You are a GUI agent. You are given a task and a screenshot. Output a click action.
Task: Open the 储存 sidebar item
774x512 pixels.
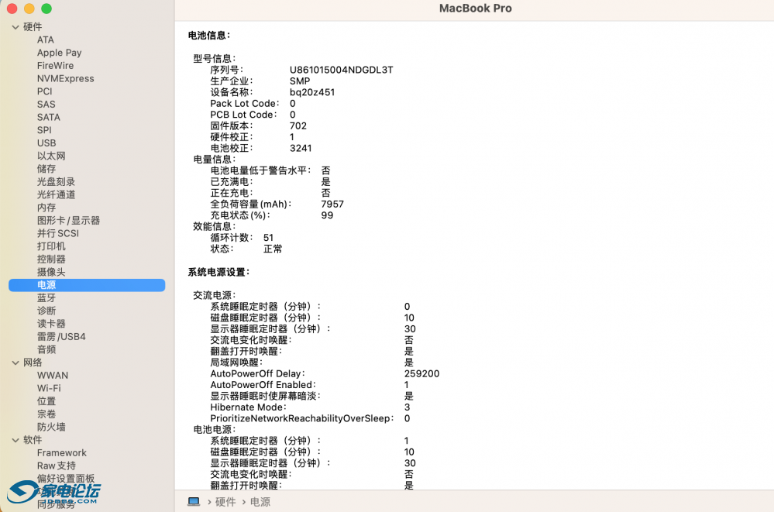(x=46, y=169)
